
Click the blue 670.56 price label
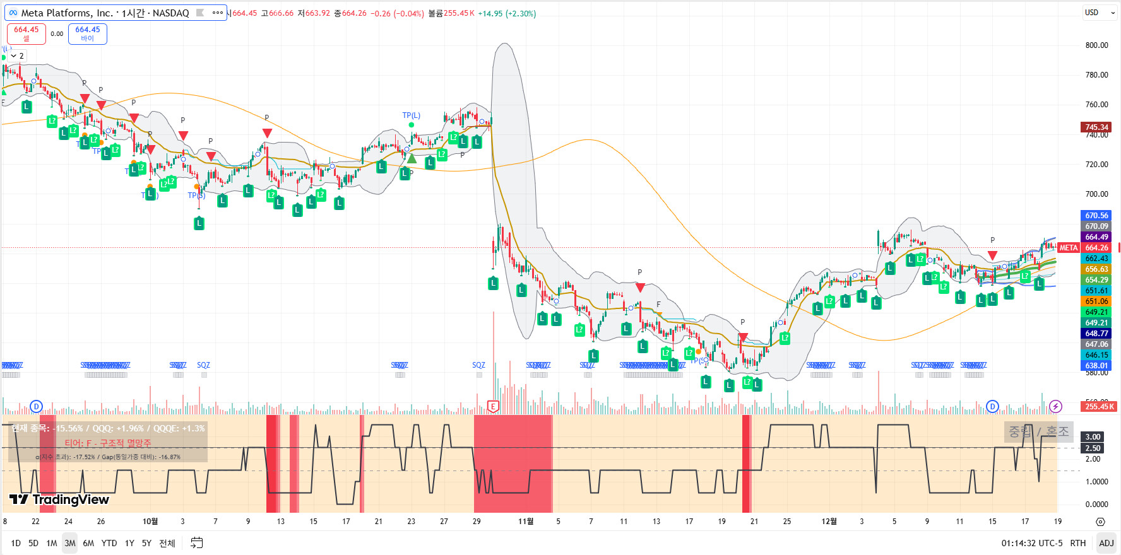click(1096, 216)
